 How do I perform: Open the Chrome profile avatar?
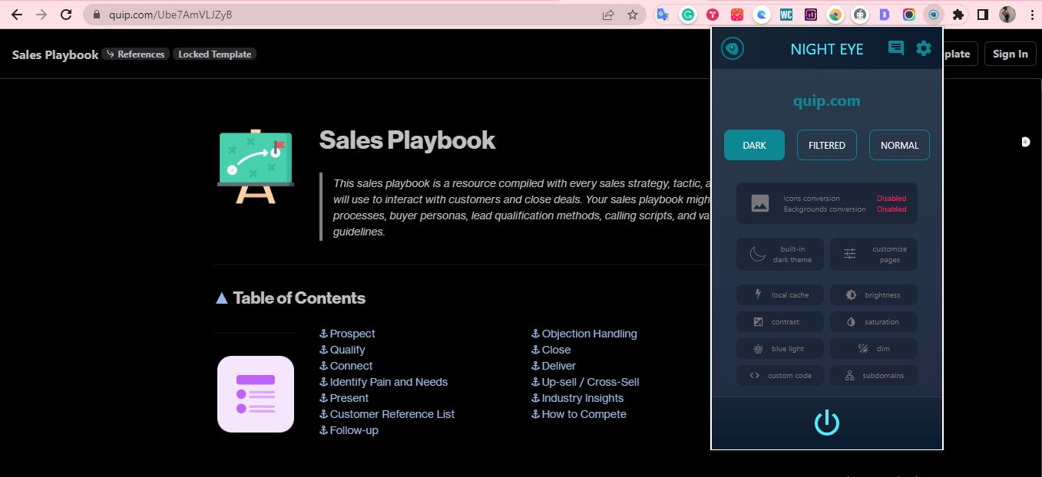[x=1007, y=15]
